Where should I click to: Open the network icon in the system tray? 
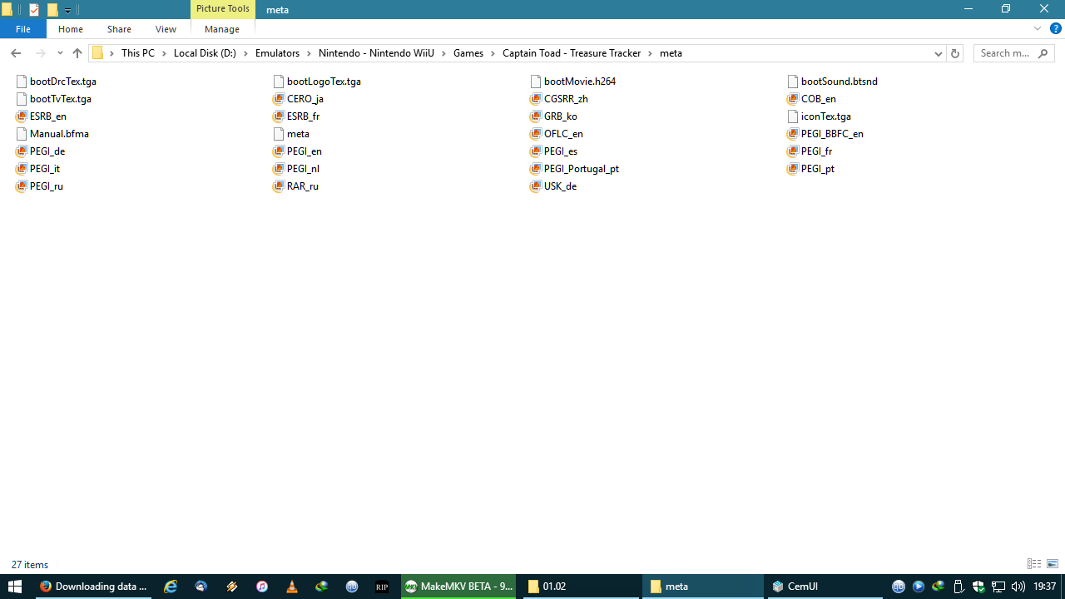998,587
